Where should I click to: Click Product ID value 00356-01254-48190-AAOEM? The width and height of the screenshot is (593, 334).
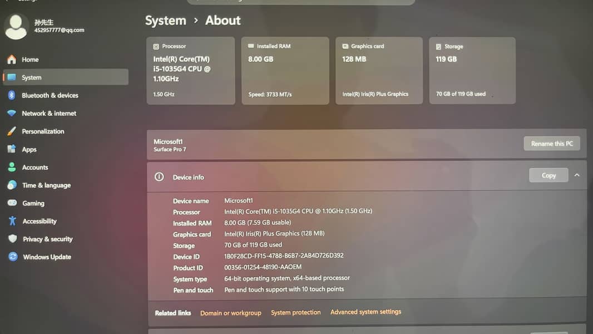point(263,267)
